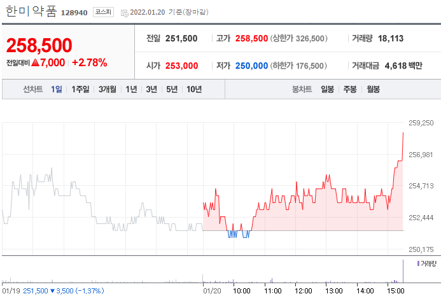The width and height of the screenshot is (441, 301).
Task: Click the 하한가 176,500 text
Action: (x=298, y=66)
